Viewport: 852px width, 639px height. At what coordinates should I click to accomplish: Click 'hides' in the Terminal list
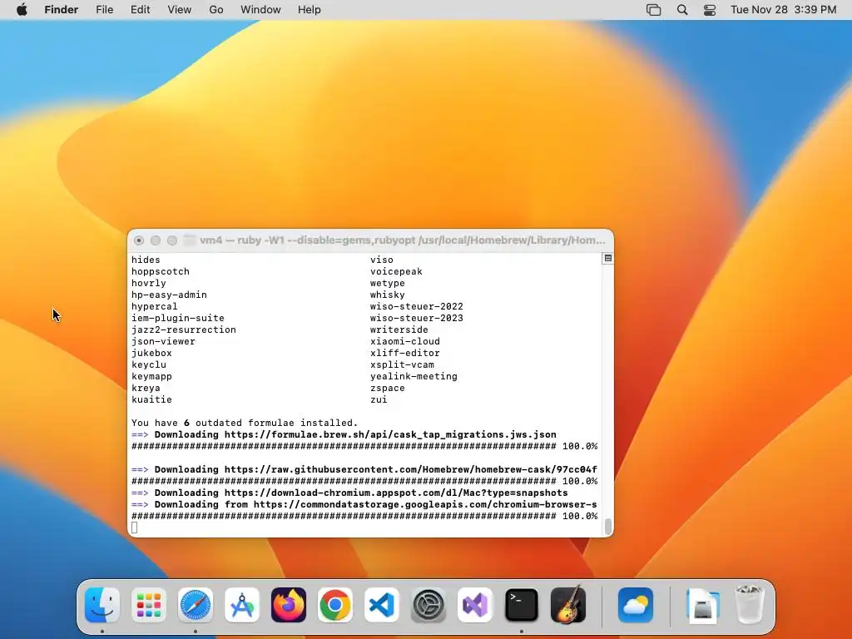tap(146, 260)
